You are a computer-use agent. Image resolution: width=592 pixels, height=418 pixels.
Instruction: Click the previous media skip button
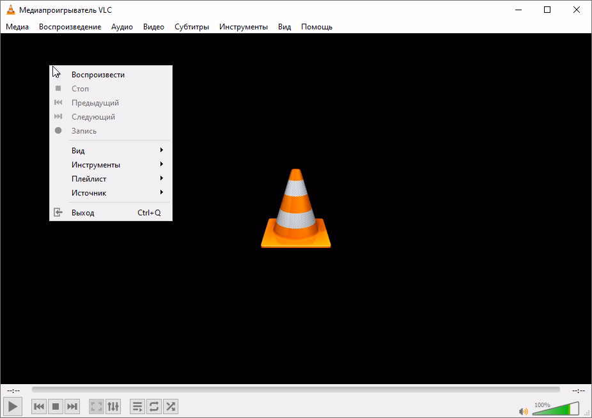39,406
